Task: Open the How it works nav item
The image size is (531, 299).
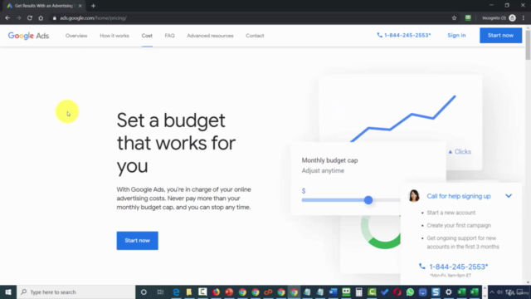Action: tap(114, 36)
